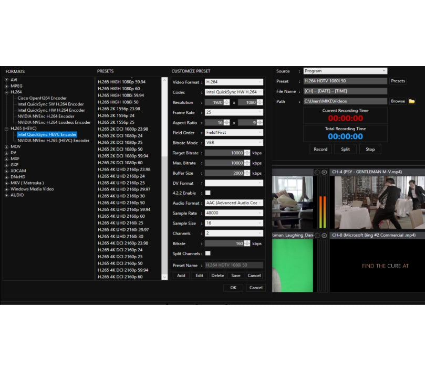Click the File Name input field

(345, 91)
